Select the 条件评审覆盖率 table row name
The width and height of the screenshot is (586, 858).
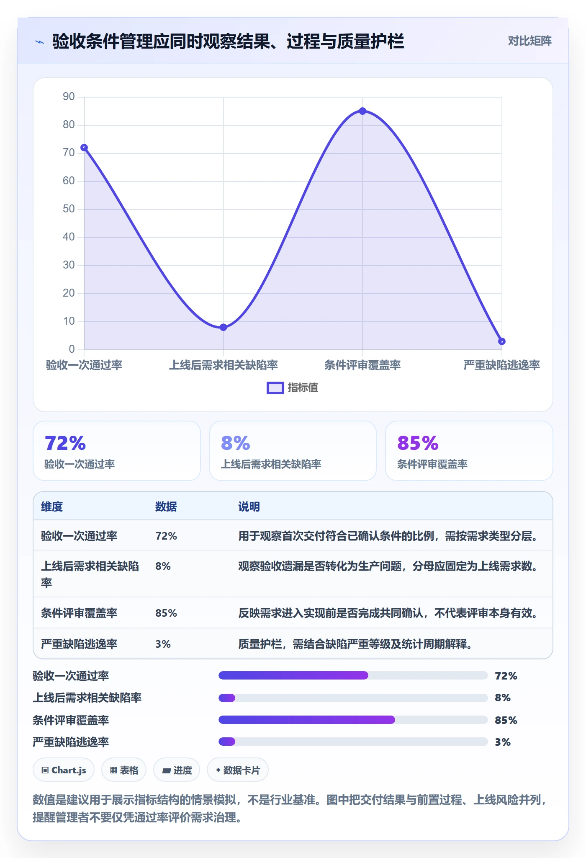(x=79, y=613)
